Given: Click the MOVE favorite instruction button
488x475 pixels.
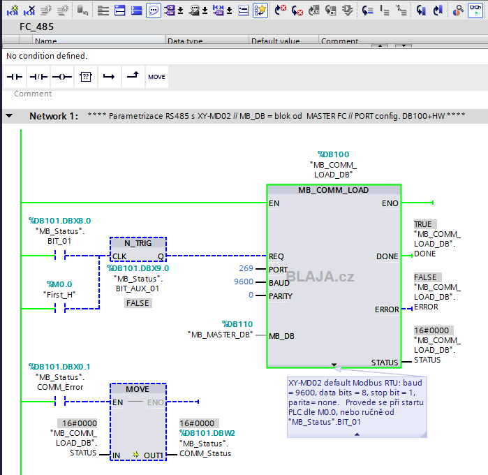Looking at the screenshot, I should click(156, 77).
